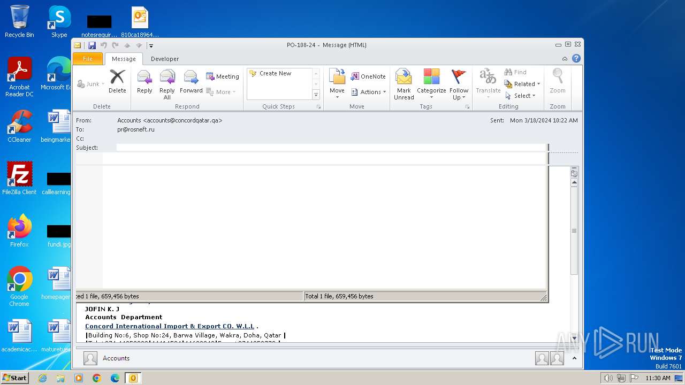This screenshot has height=385, width=685.
Task: Click sender address accounts@concordqatar.qa
Action: click(182, 121)
